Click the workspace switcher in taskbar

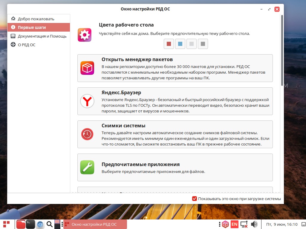(x=57, y=224)
